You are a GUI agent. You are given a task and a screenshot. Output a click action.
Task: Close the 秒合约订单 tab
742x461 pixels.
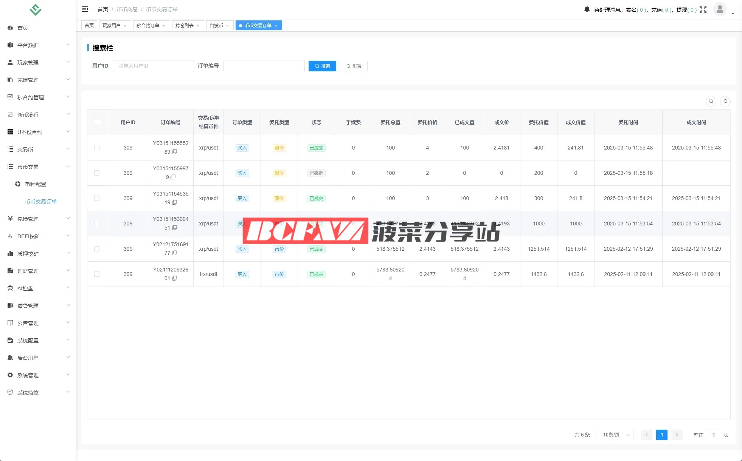(x=164, y=26)
